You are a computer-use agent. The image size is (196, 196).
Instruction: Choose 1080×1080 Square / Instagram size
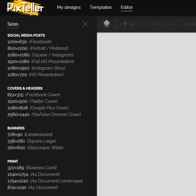click(x=40, y=55)
